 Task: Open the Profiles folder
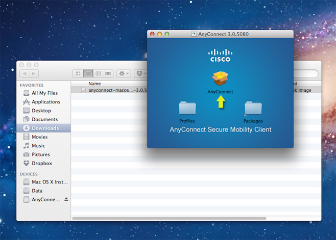pos(187,109)
